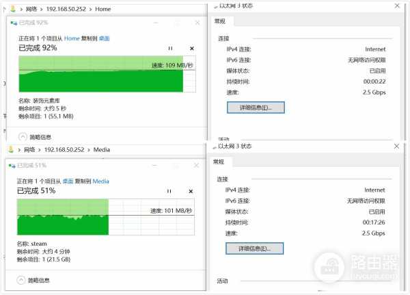Select 常规 tab in upper Ethernet status window
This screenshot has height=295, width=410.
tap(222, 21)
